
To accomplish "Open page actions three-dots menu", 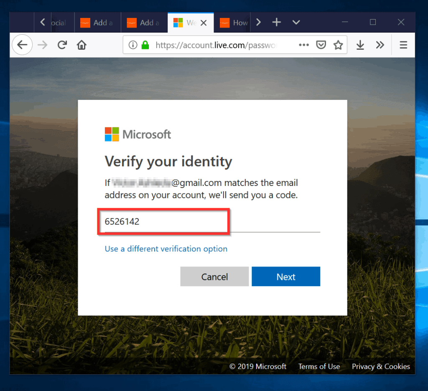I will point(304,45).
